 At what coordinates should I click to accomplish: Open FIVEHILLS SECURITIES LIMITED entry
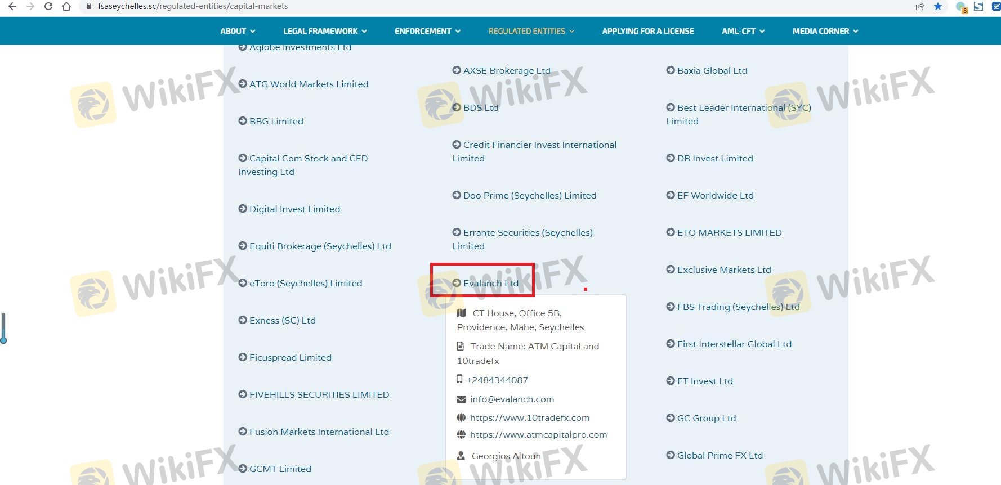point(314,394)
